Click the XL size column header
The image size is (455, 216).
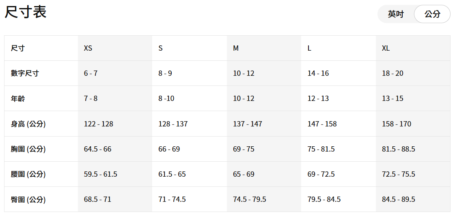click(386, 48)
